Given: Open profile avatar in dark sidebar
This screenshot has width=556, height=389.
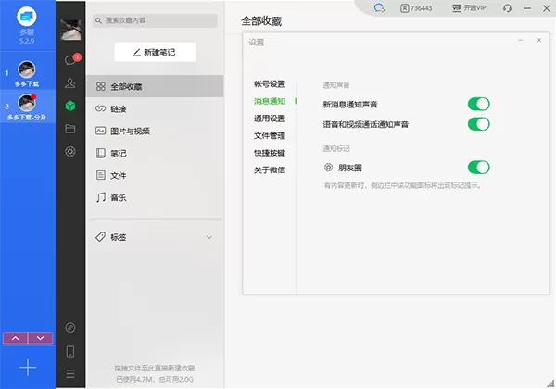Looking at the screenshot, I should (x=70, y=30).
